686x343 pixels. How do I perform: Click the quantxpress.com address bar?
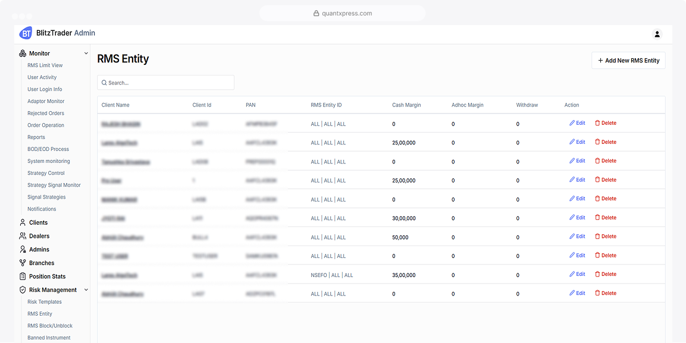coord(343,13)
